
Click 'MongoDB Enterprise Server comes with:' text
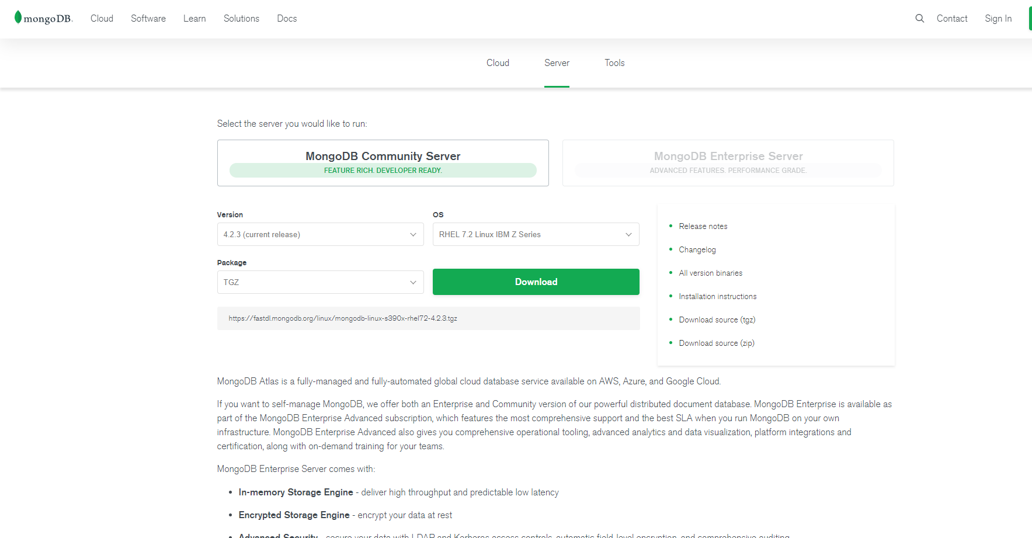tap(296, 469)
